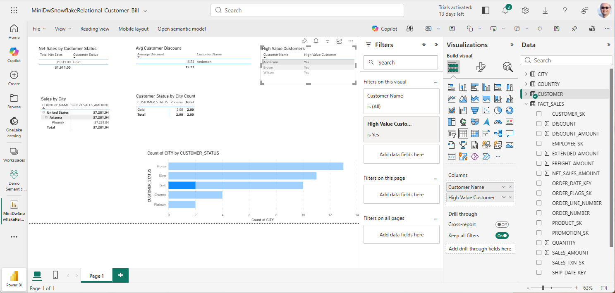Click the Copilot button in toolbar

384,29
